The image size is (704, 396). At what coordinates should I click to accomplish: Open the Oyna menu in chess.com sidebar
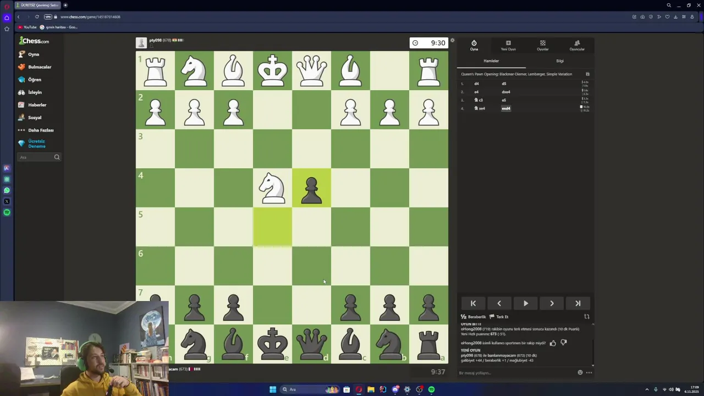click(x=29, y=54)
